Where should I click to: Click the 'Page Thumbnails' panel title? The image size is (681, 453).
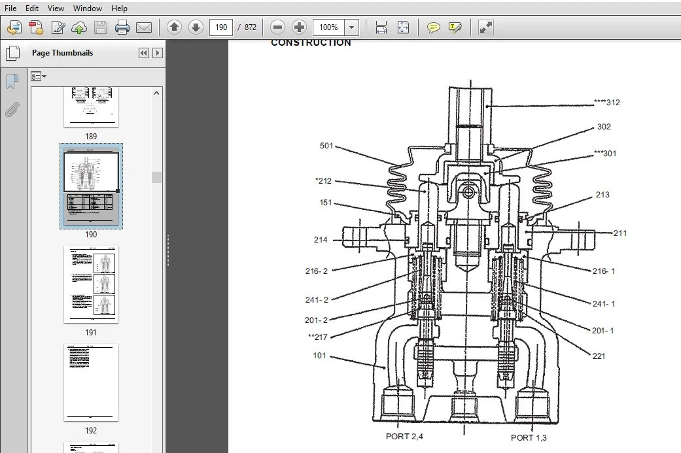click(63, 53)
